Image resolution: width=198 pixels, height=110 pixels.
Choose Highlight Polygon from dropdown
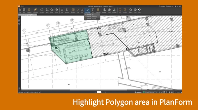[x=92, y=19]
